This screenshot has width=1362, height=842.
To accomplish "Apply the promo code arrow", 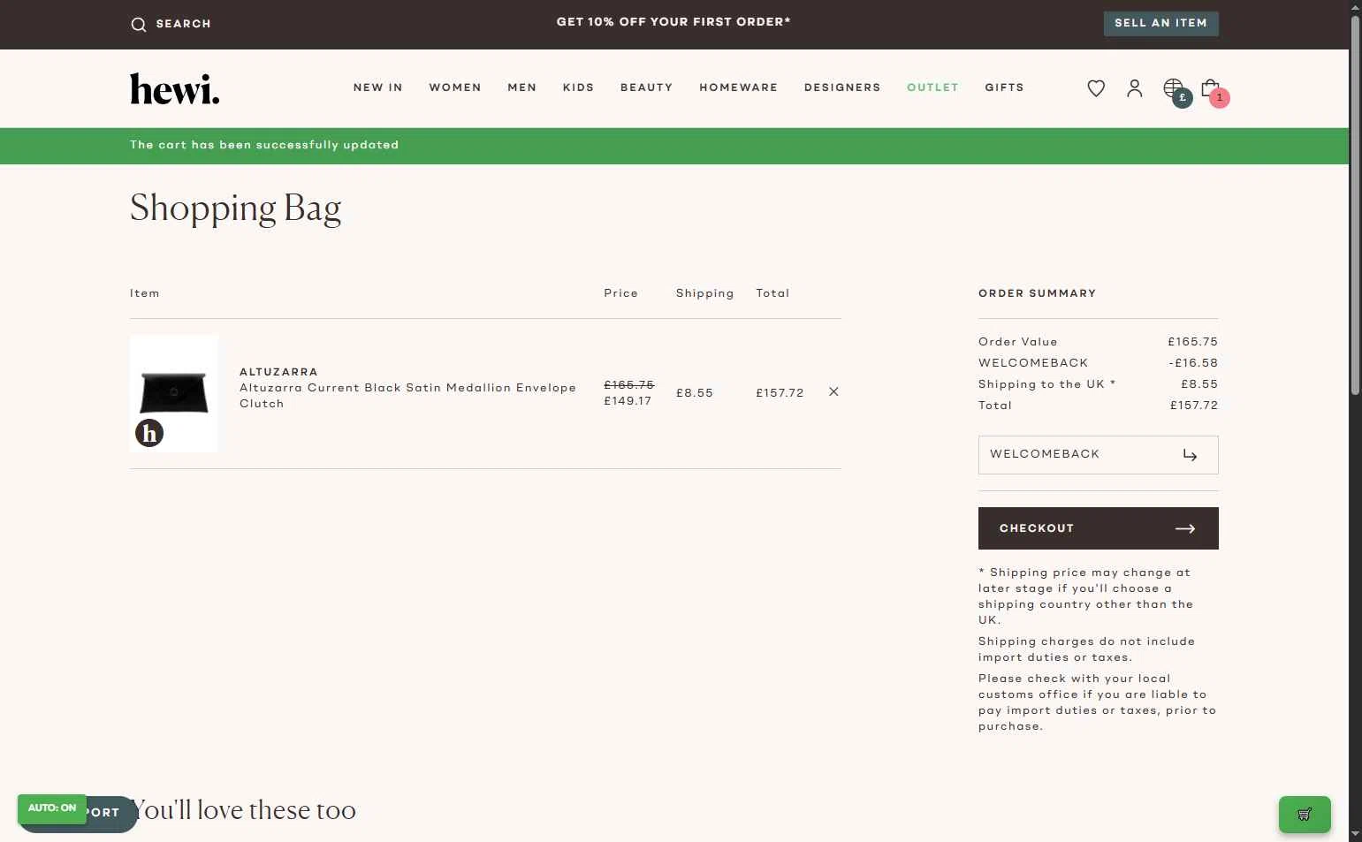I will [1190, 455].
